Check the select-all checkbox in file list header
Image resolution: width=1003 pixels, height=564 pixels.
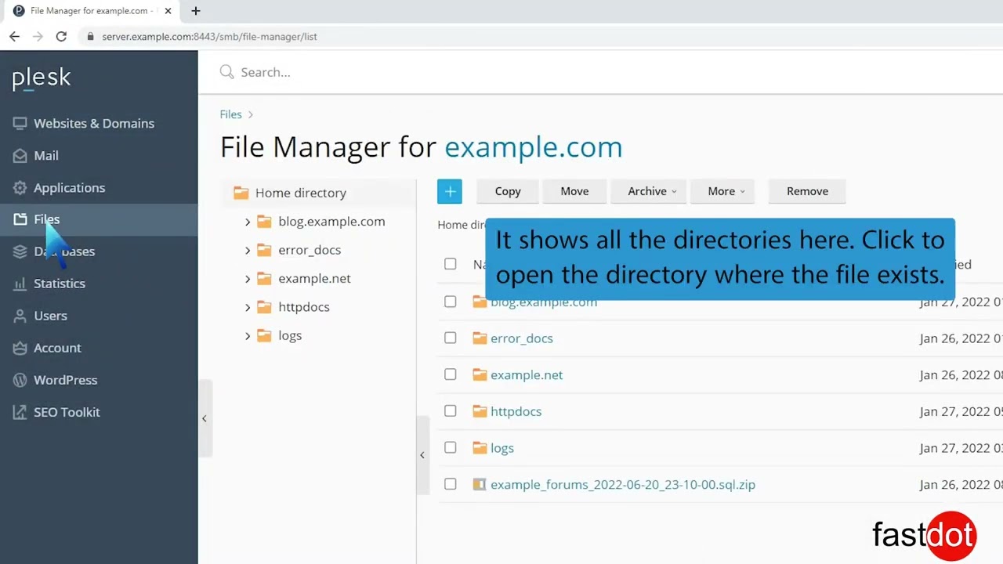[450, 264]
